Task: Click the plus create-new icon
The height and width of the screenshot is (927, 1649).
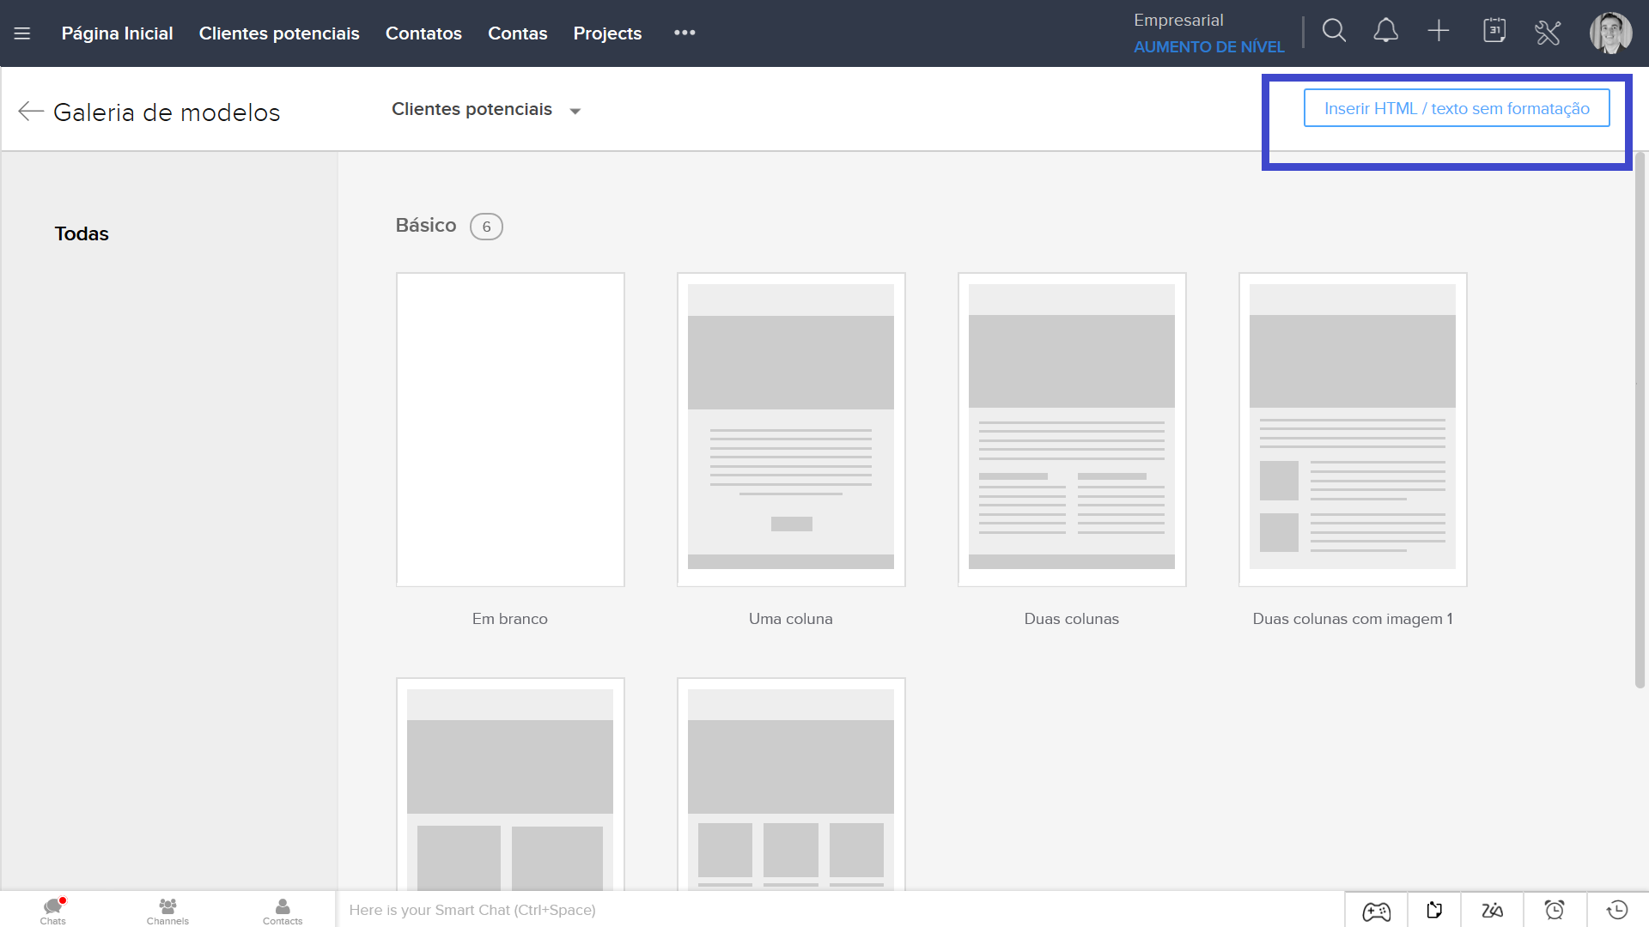Action: pos(1438,32)
